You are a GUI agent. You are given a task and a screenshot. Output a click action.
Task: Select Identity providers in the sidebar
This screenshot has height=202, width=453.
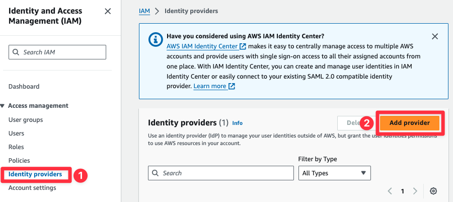[35, 174]
